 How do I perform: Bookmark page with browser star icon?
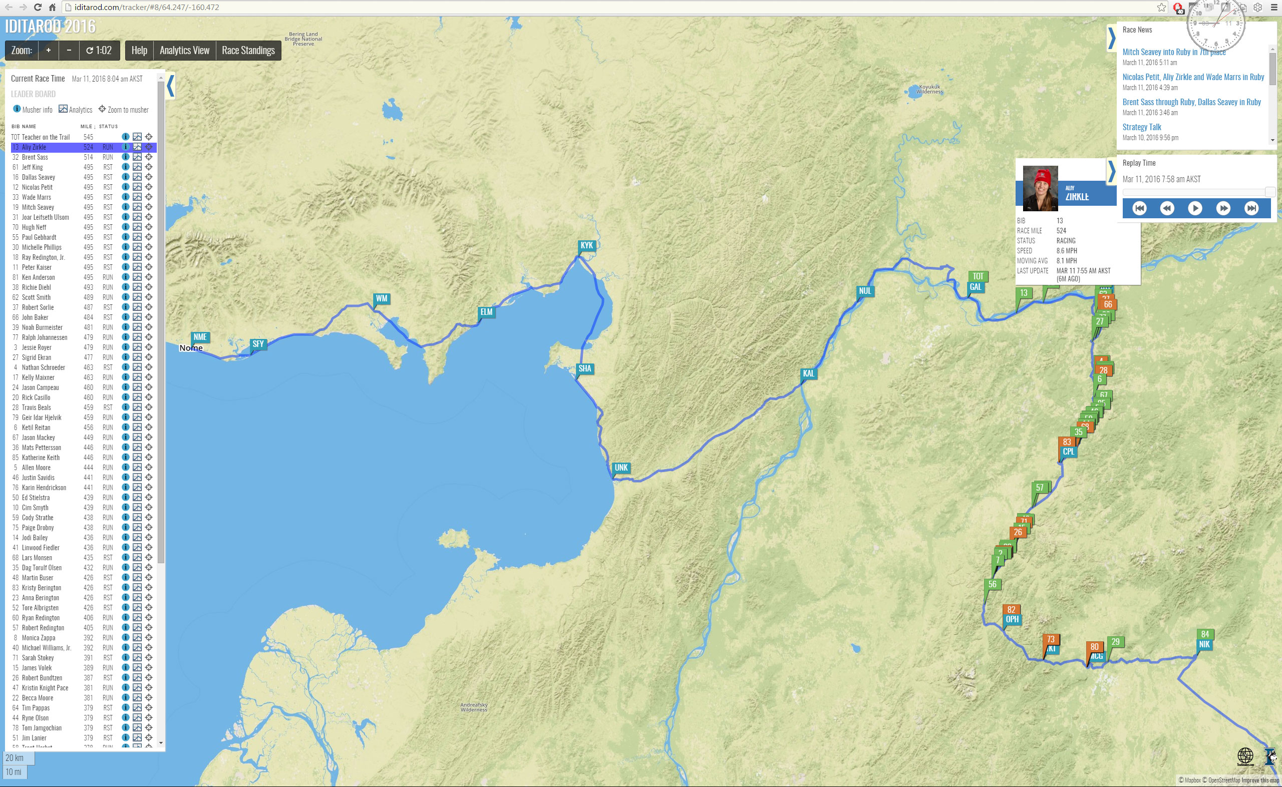[1161, 8]
